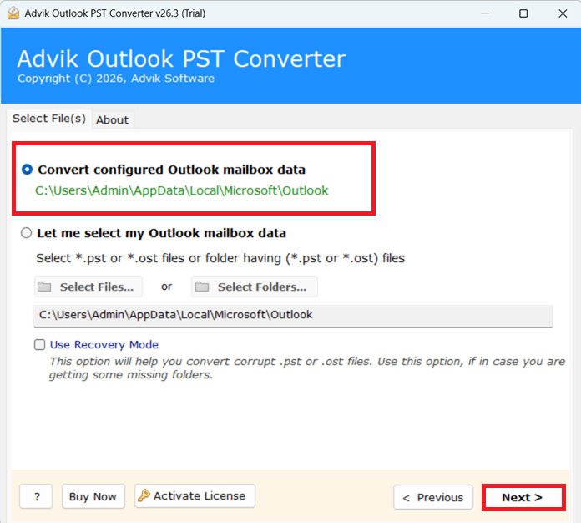Click the Advik envelope icon in title bar
This screenshot has height=523, width=581.
click(x=13, y=13)
